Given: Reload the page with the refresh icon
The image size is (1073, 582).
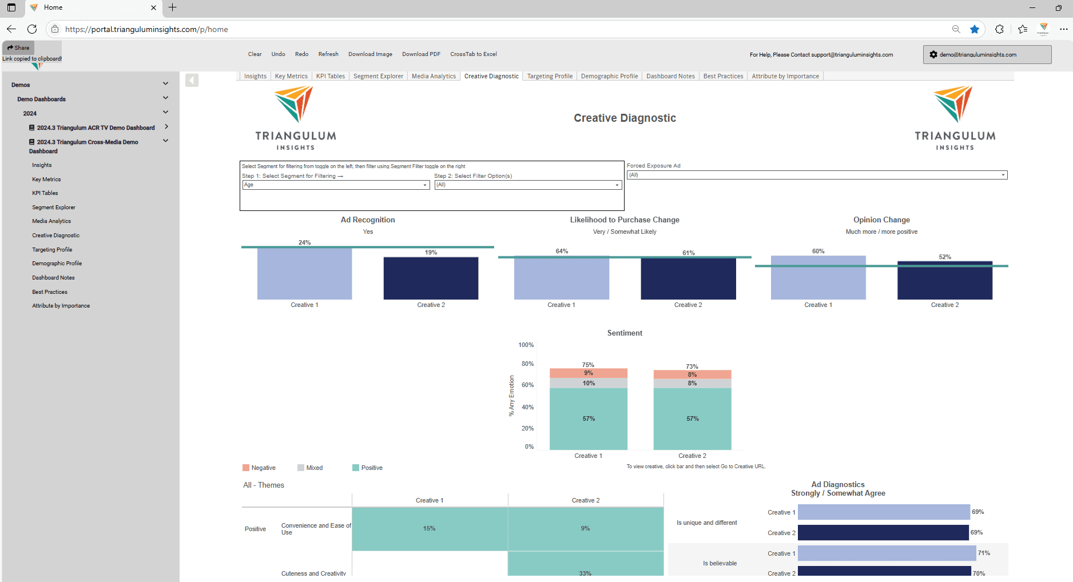Looking at the screenshot, I should (x=32, y=29).
